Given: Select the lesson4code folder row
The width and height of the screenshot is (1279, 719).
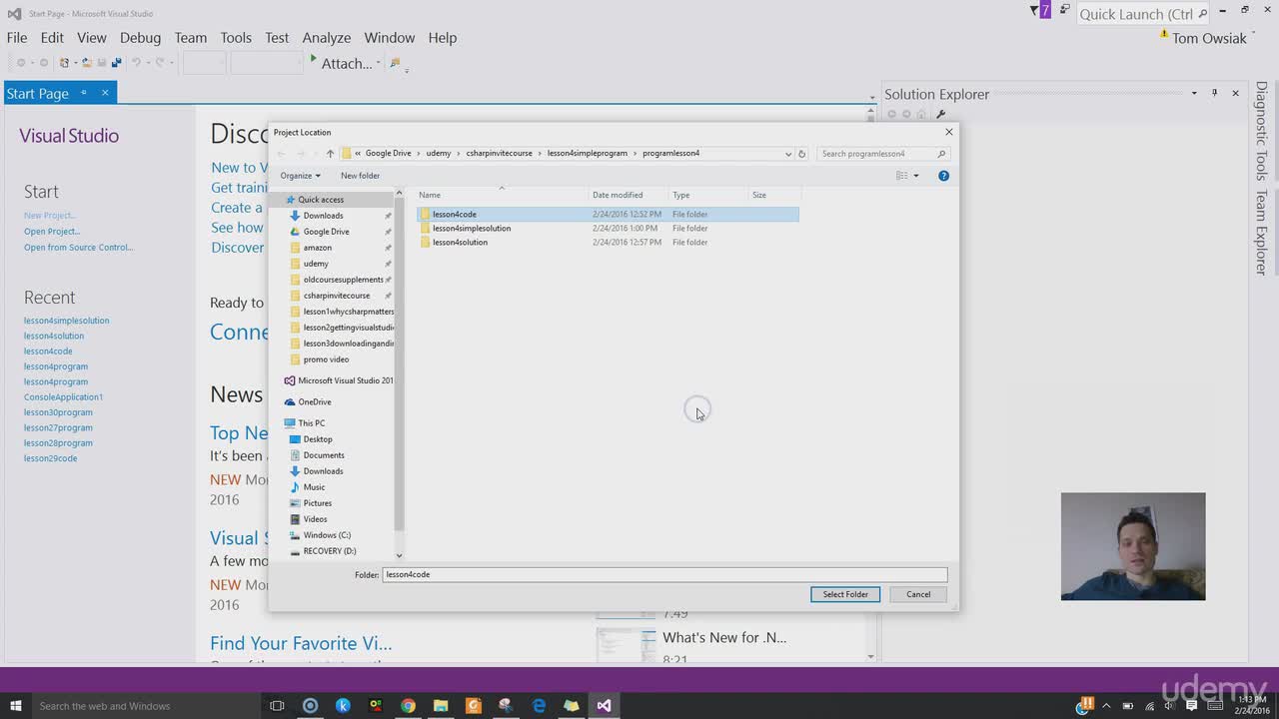Looking at the screenshot, I should click(608, 214).
